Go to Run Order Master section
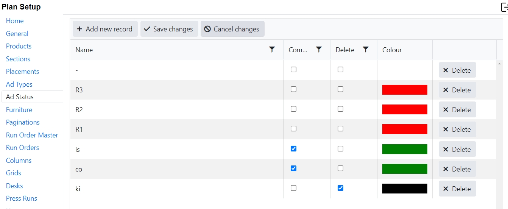The height and width of the screenshot is (209, 508). [x=32, y=135]
